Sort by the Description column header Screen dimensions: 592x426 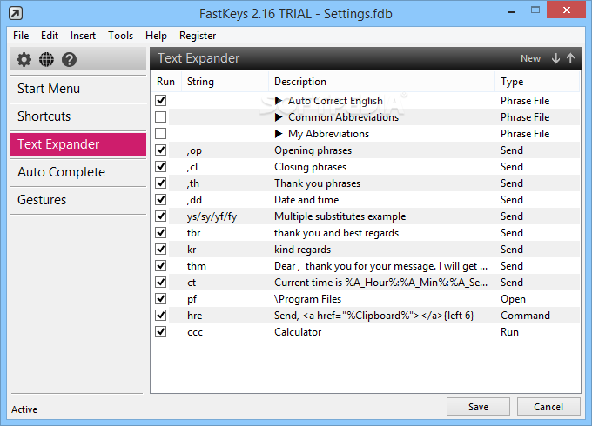[x=381, y=82]
